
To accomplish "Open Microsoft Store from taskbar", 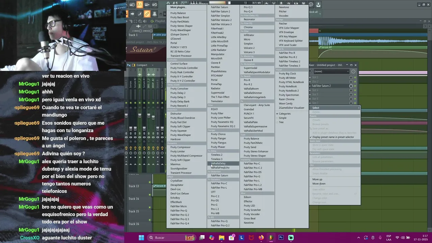I will (x=232, y=238).
